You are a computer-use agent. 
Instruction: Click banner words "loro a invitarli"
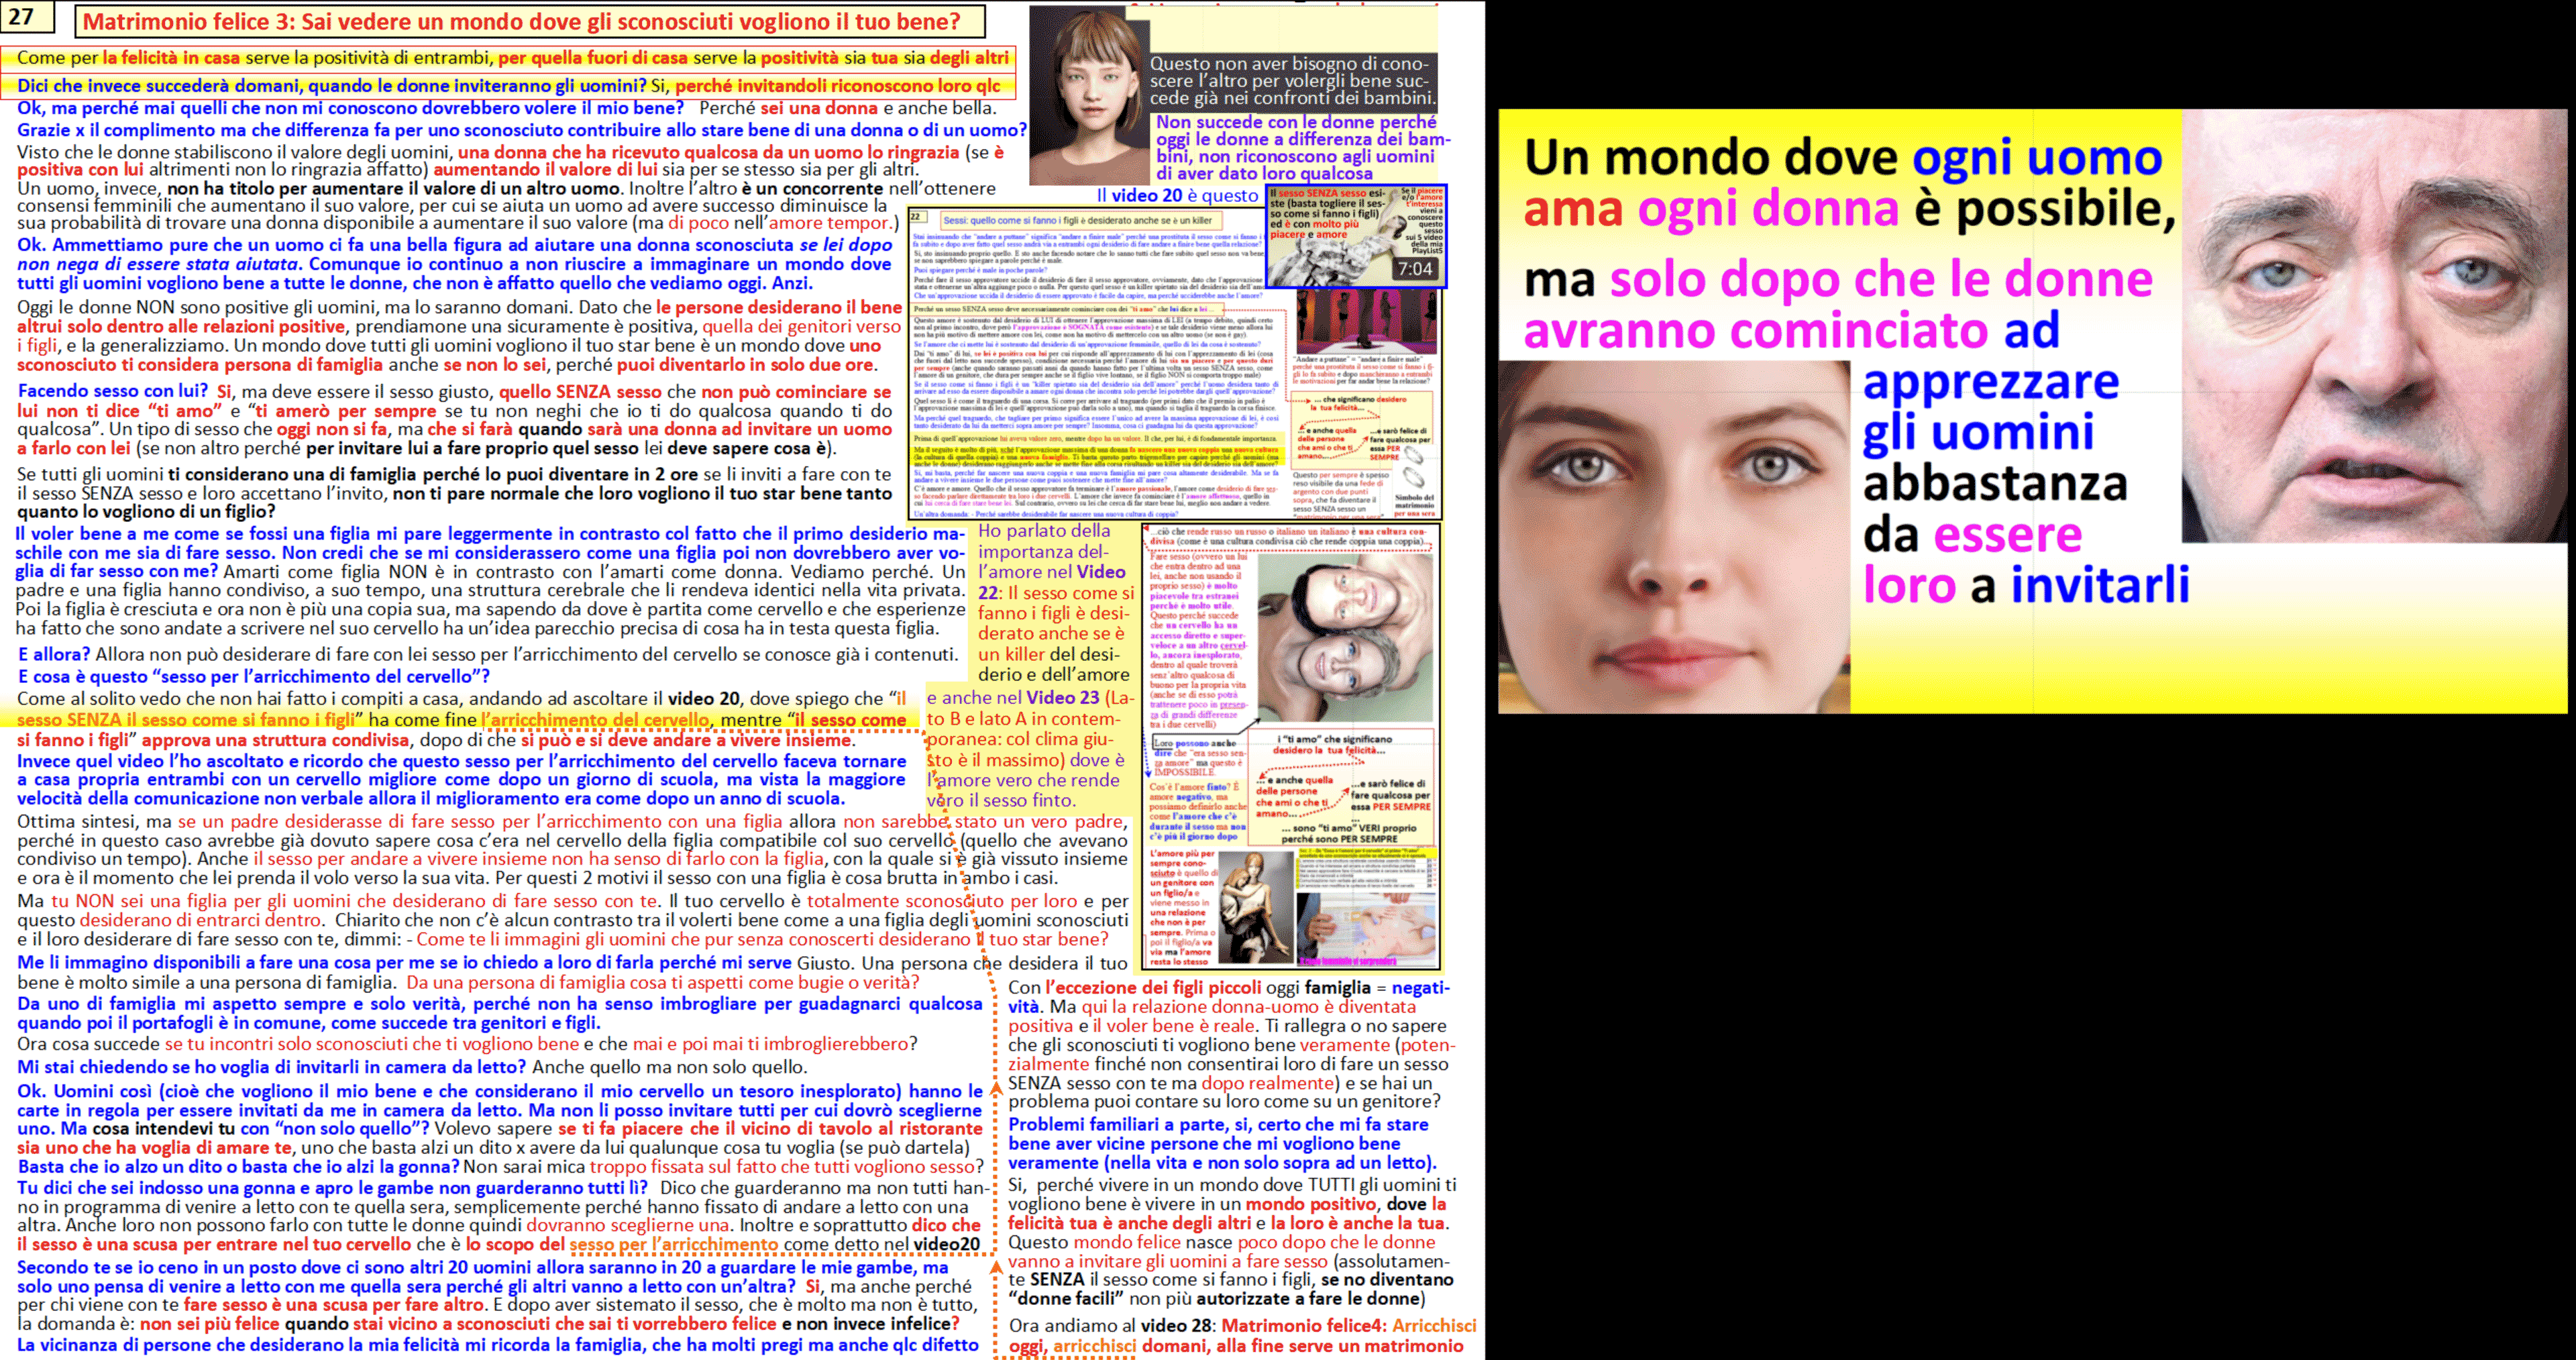point(2026,585)
